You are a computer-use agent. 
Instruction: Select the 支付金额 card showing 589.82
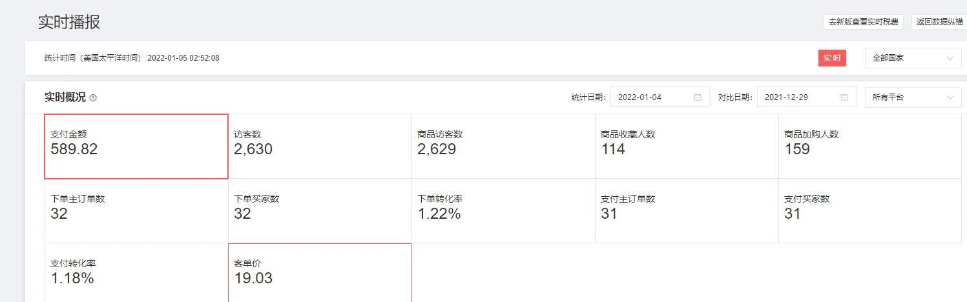tap(136, 146)
